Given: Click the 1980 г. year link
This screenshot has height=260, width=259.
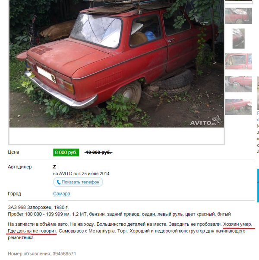Looking at the screenshot, I should (x=61, y=207).
